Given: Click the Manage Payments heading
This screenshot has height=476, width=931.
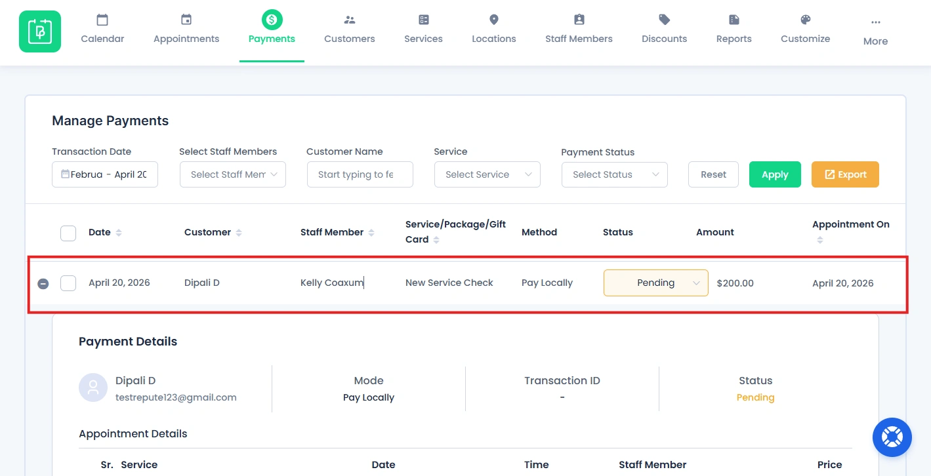Looking at the screenshot, I should coord(110,121).
